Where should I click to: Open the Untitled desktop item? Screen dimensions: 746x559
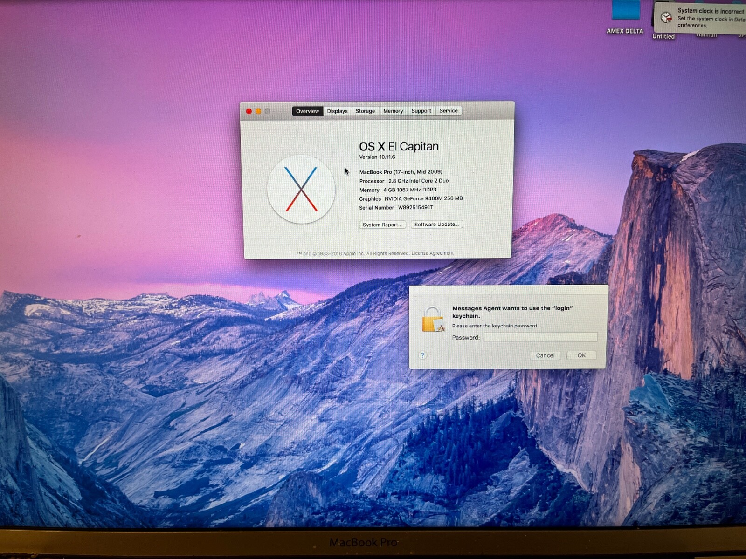tap(663, 36)
